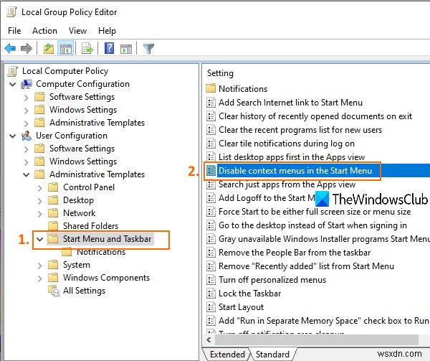This screenshot has height=361, width=430.
Task: Click the settings list horizontal scrollbar track
Action: (x=317, y=340)
